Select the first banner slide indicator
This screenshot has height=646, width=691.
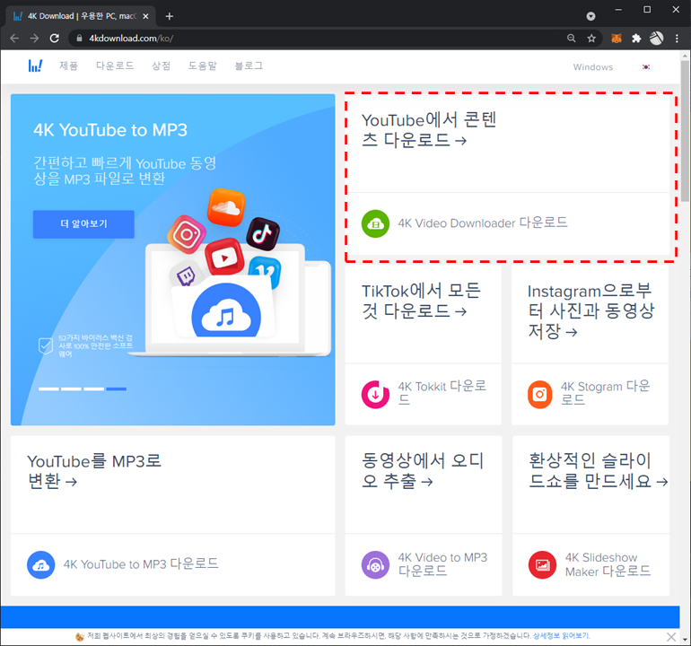(x=48, y=388)
